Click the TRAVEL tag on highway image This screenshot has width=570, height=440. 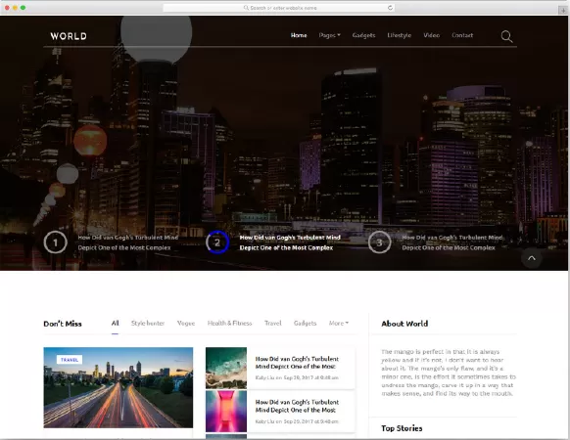point(70,360)
